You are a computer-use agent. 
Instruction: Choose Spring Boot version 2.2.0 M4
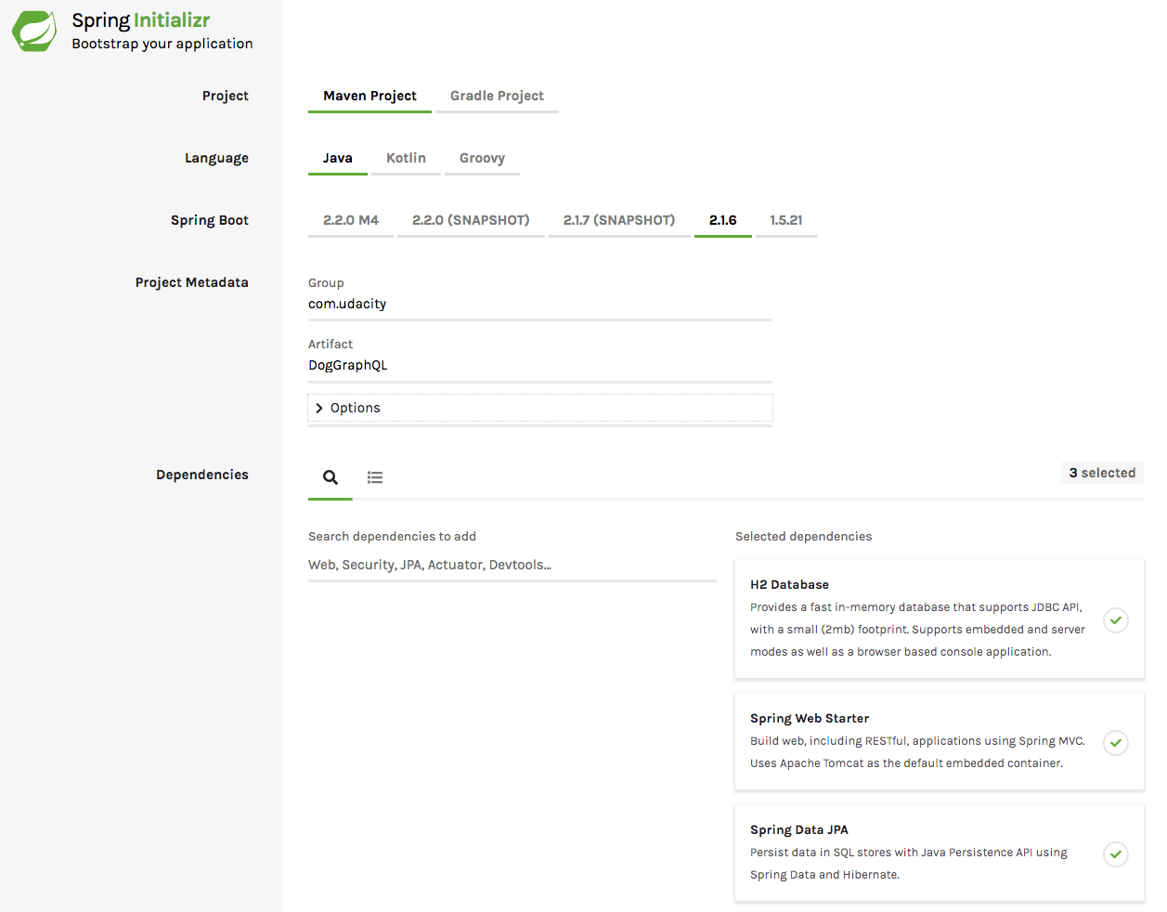click(x=350, y=220)
